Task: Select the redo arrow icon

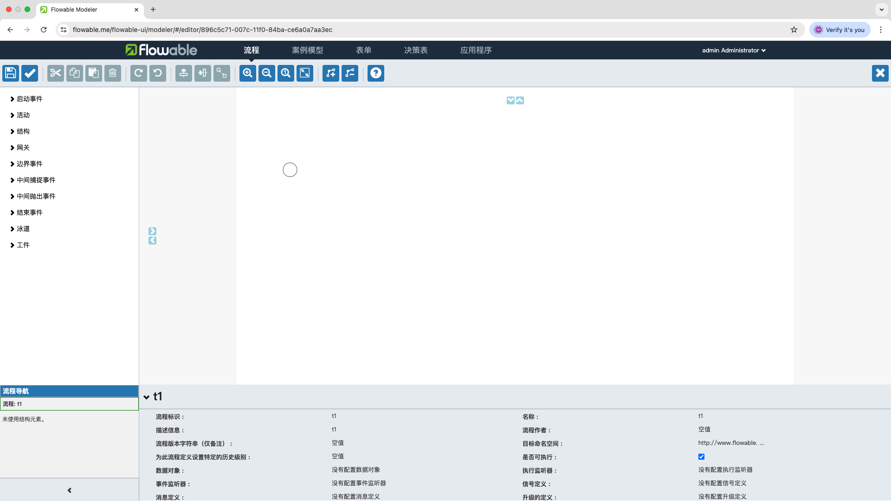Action: coord(138,73)
